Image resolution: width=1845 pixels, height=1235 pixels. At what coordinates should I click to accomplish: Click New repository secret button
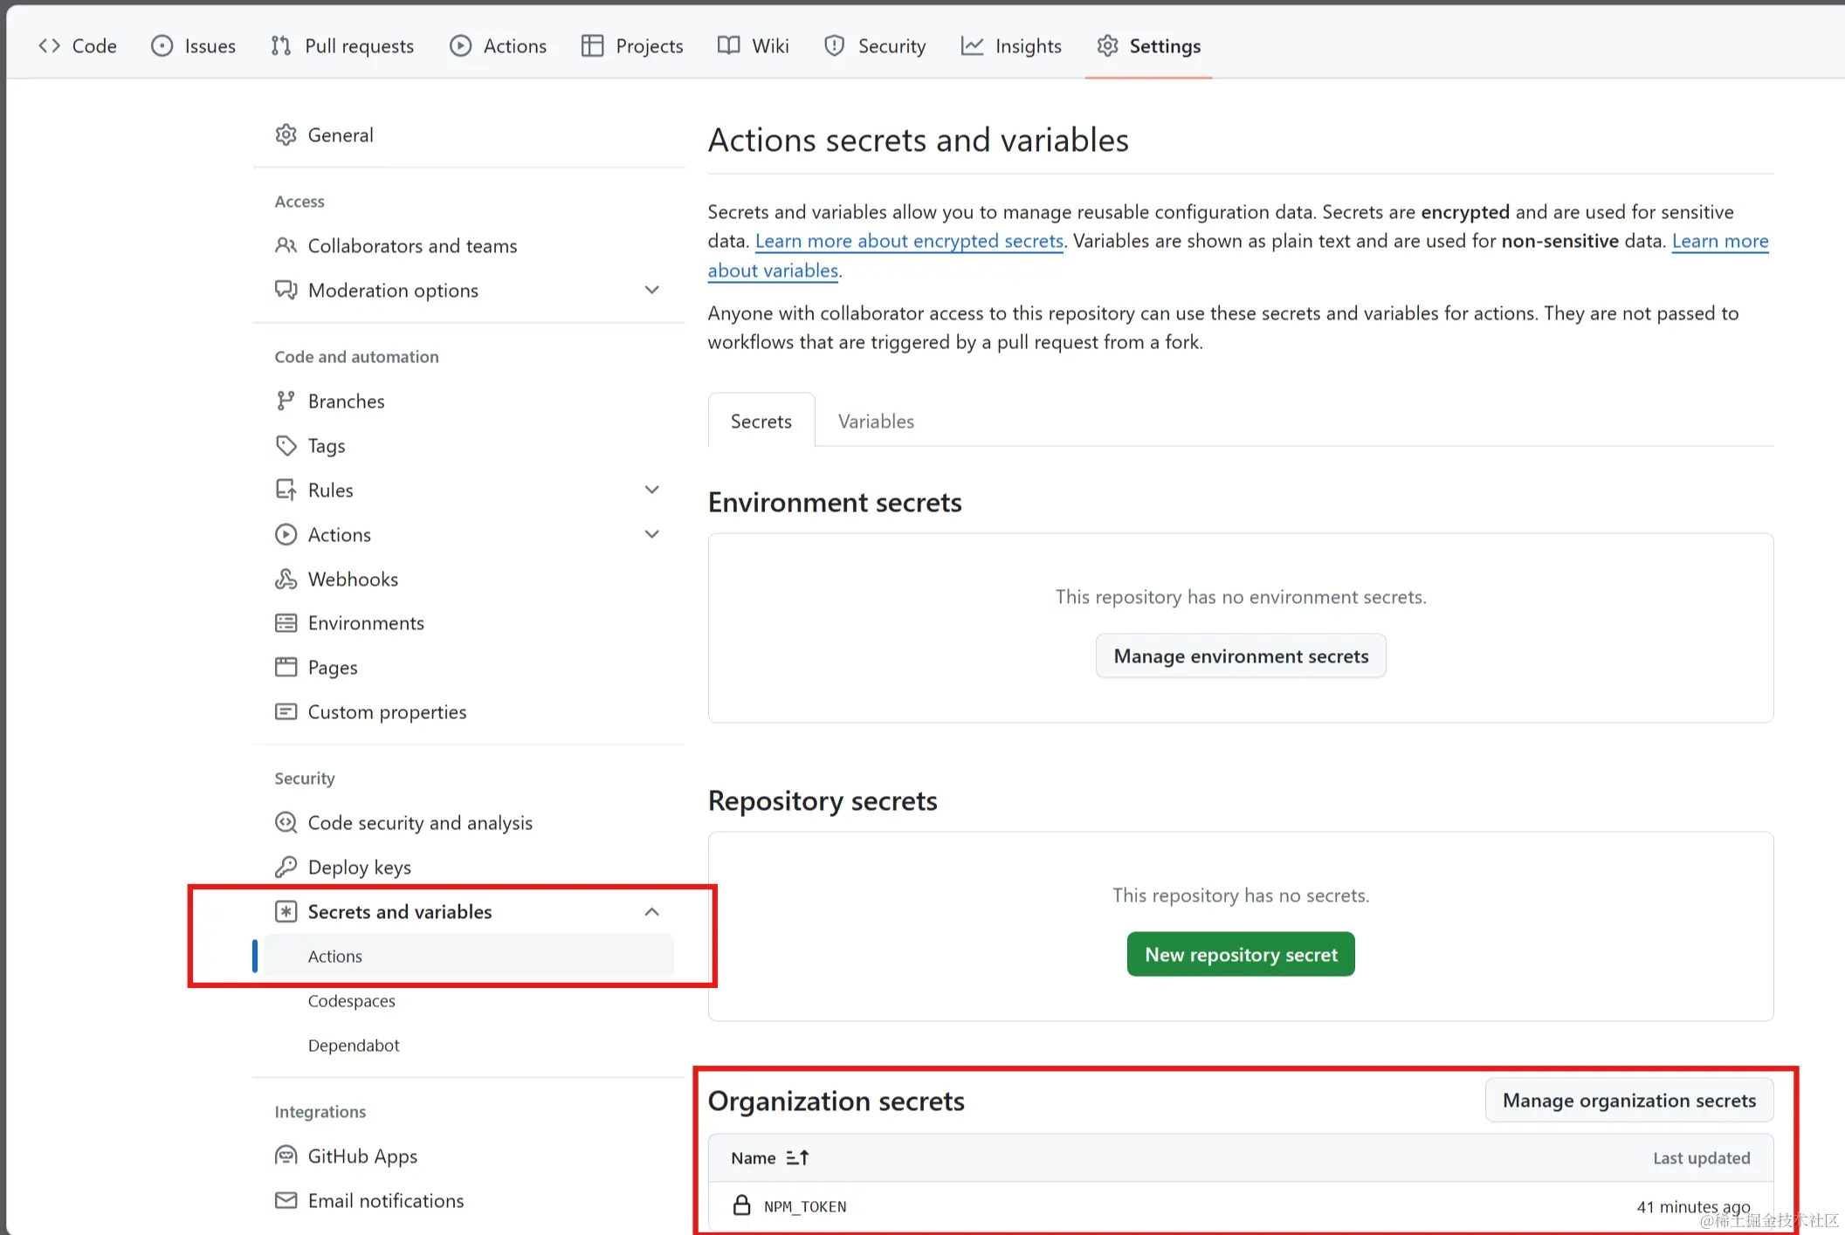coord(1240,954)
